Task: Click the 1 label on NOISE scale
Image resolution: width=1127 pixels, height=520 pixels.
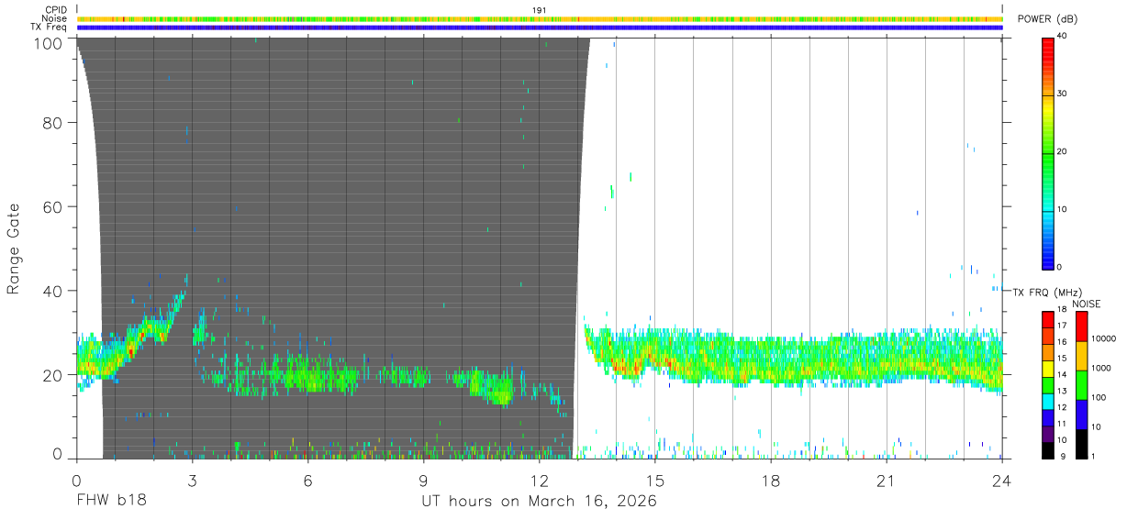Action: click(x=1092, y=457)
